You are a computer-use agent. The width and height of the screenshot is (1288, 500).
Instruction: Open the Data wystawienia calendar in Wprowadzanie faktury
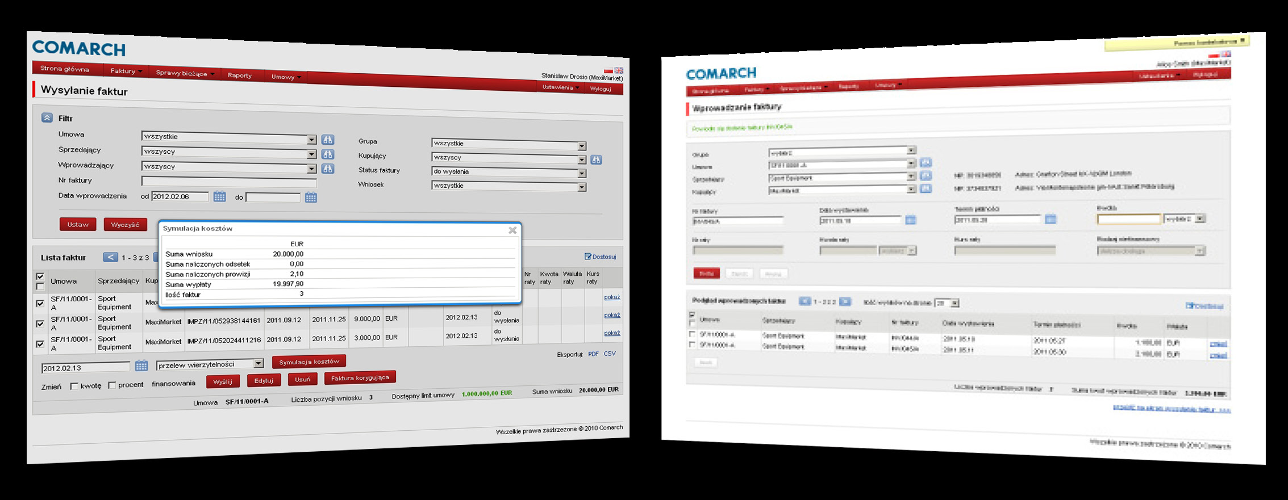pos(910,220)
